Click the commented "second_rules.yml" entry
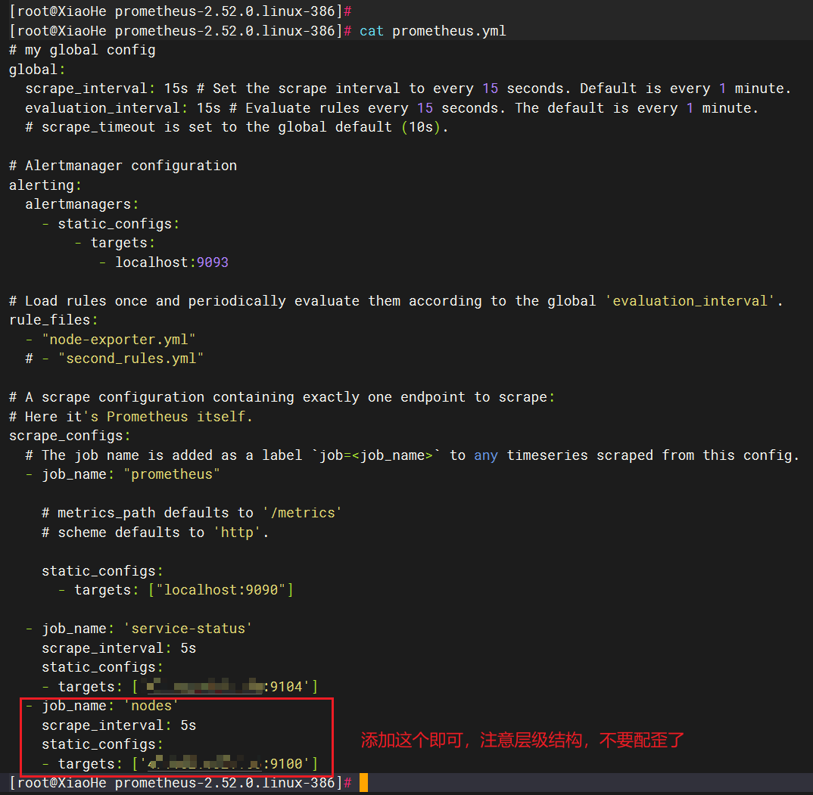Image resolution: width=813 pixels, height=795 pixels. pos(114,359)
